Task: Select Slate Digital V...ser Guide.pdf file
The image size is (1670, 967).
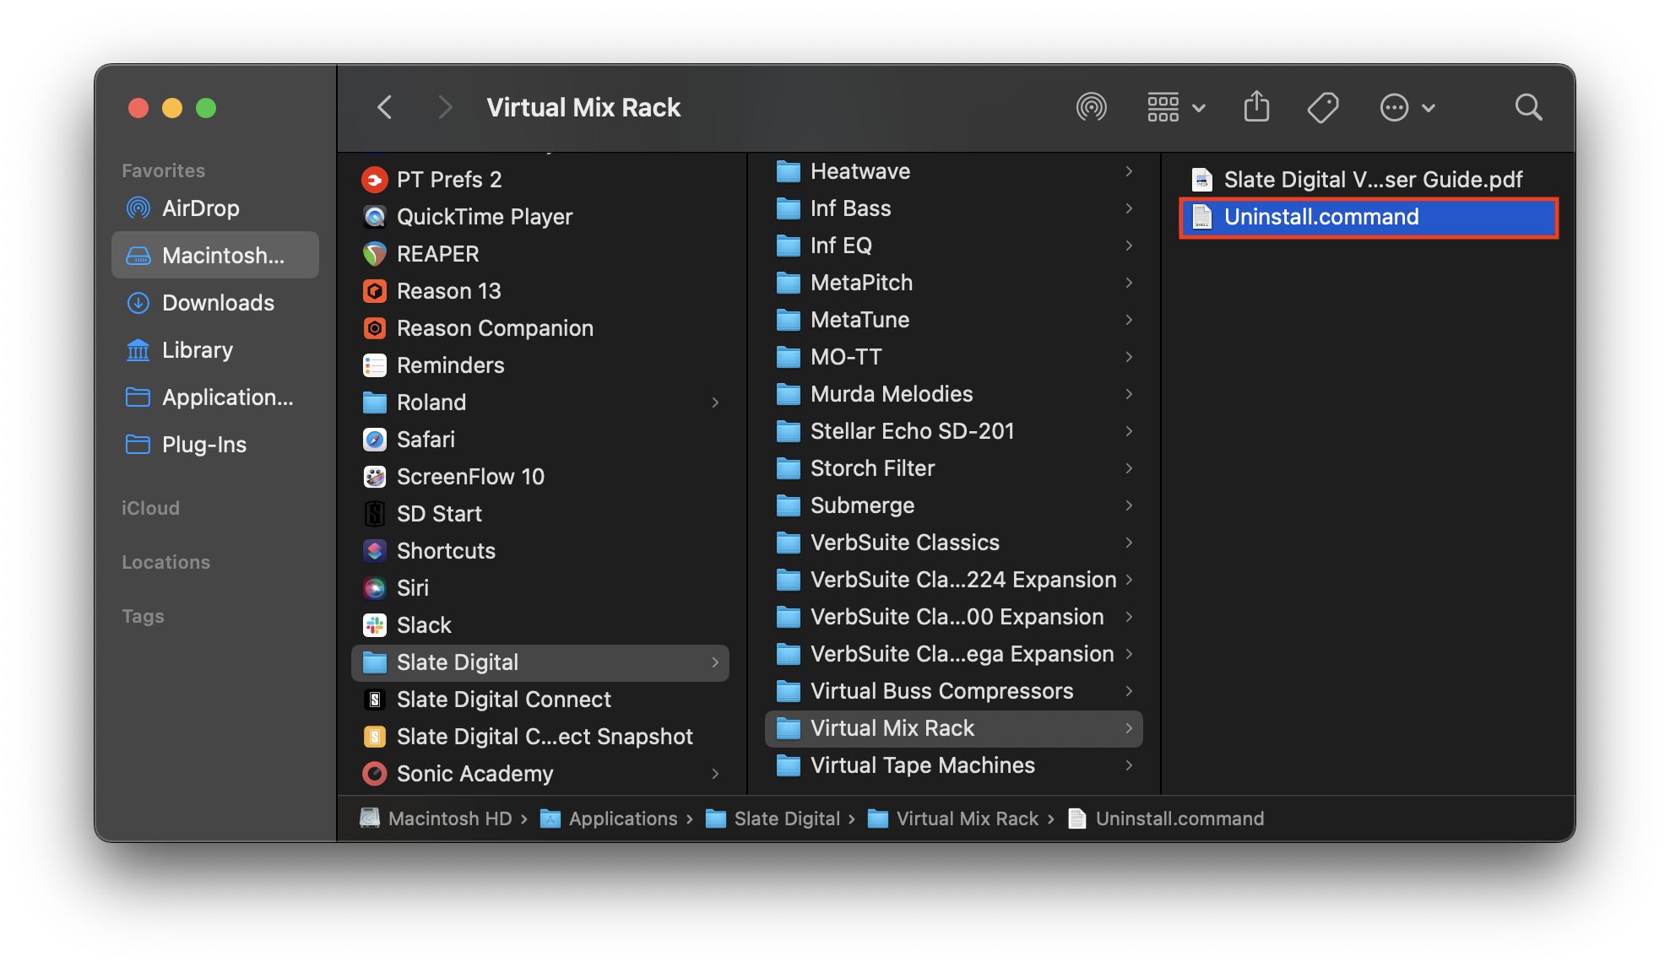Action: point(1368,180)
